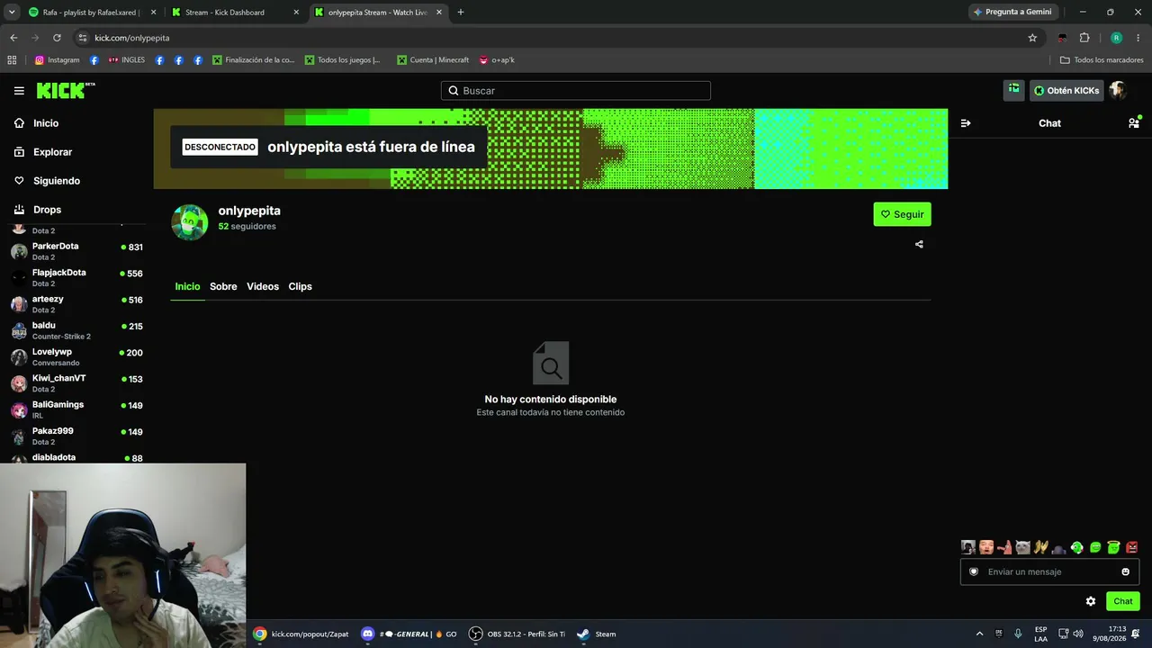Click the chat identity badge icon
1152x648 pixels.
pos(973,571)
